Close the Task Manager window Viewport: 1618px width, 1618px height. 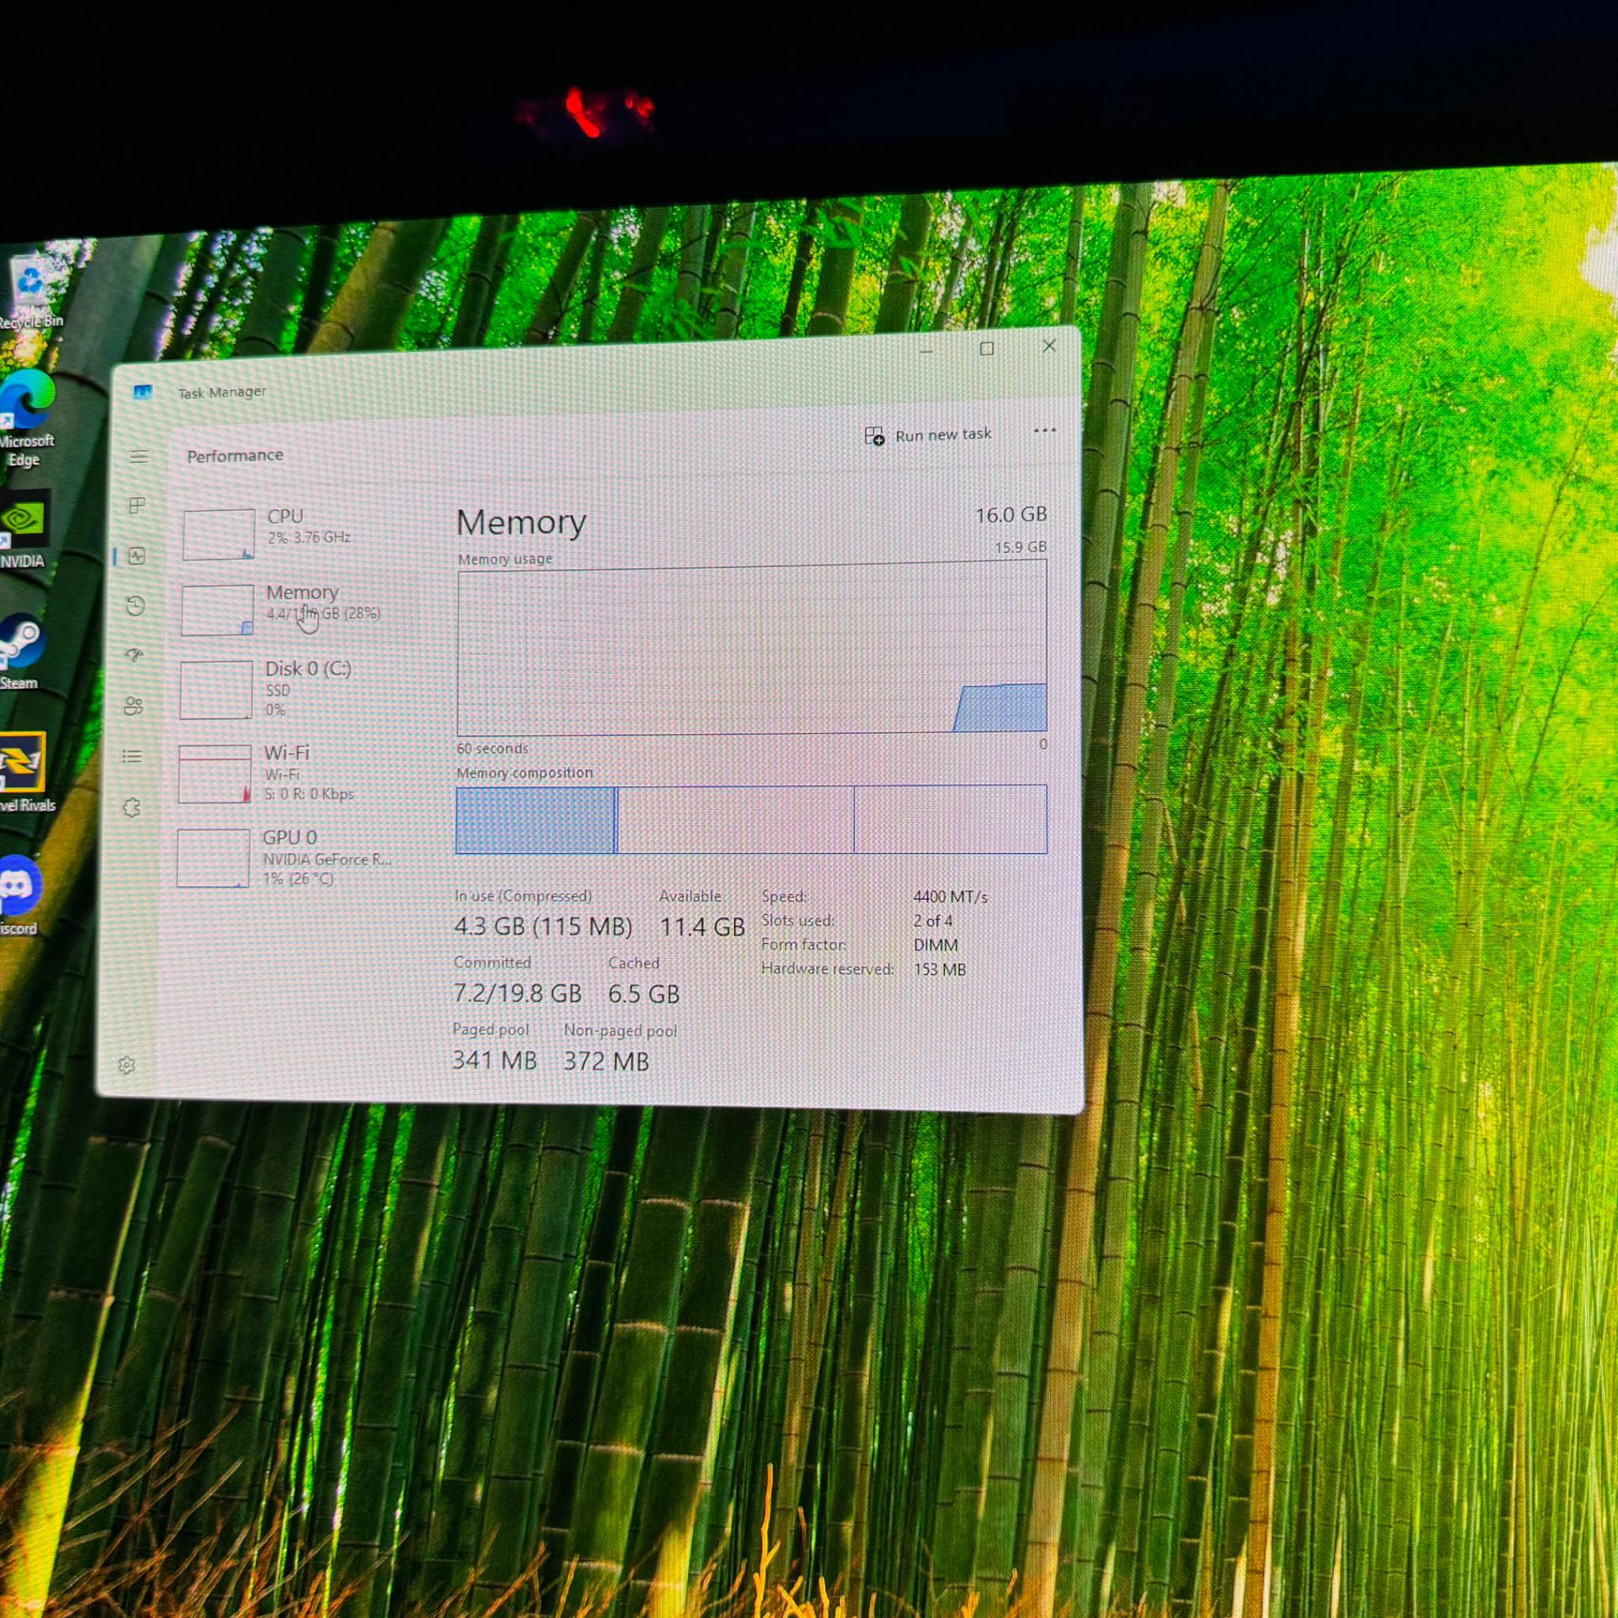tap(1048, 346)
